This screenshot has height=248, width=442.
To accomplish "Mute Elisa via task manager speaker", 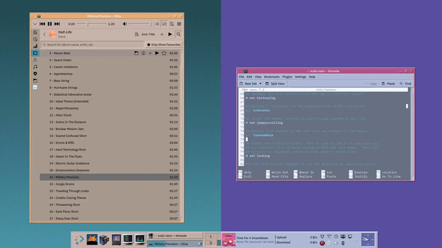I will (200, 244).
